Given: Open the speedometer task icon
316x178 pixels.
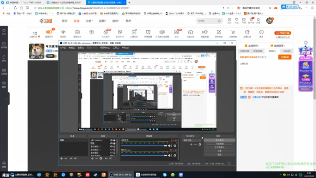Looking at the screenshot, I should click(190, 32).
